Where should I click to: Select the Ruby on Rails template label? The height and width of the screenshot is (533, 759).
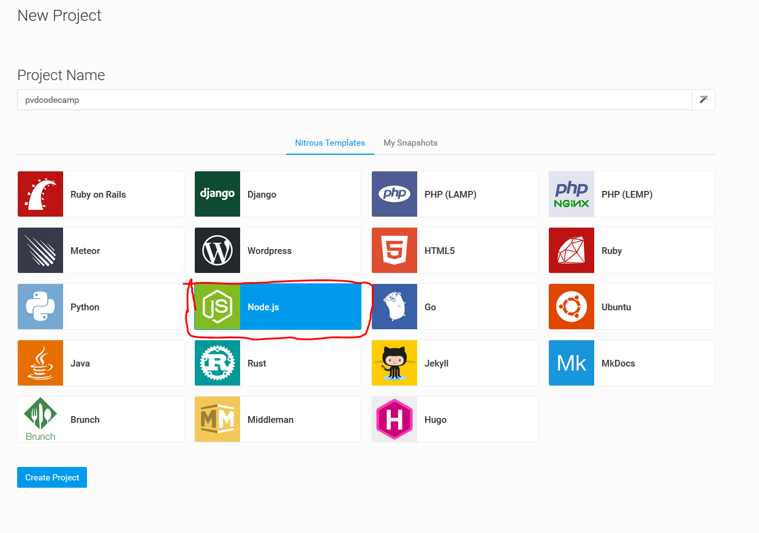pyautogui.click(x=98, y=195)
